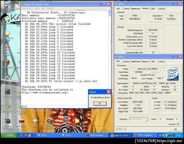The width and height of the screenshot is (184, 144).
Task: Click the DRAM Frequency 480.8 MHz value
Action: tap(153, 30)
